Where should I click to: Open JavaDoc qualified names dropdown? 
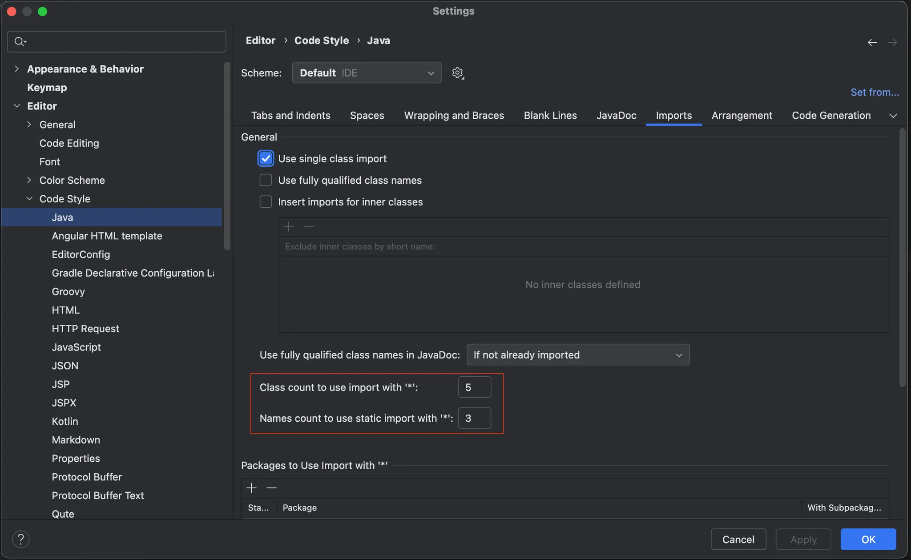click(x=578, y=355)
